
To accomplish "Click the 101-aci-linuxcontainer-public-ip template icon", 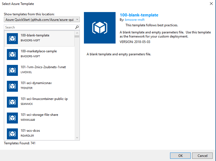I will (12, 102).
